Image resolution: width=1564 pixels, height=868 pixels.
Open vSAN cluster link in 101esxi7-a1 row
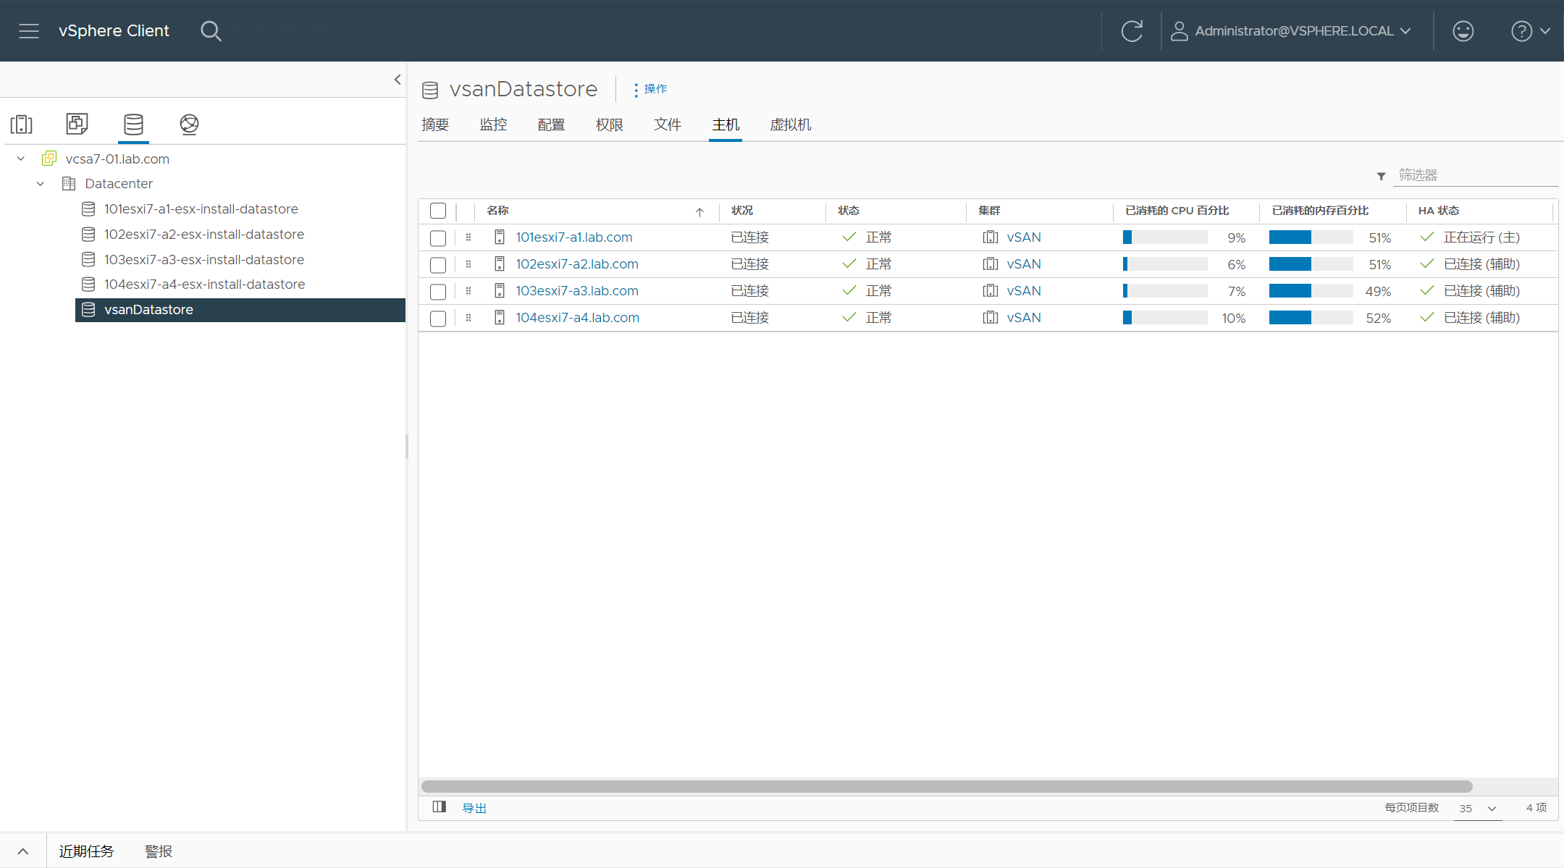click(x=1024, y=237)
